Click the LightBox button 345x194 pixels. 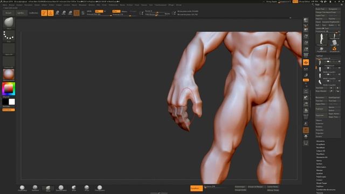click(x=20, y=13)
